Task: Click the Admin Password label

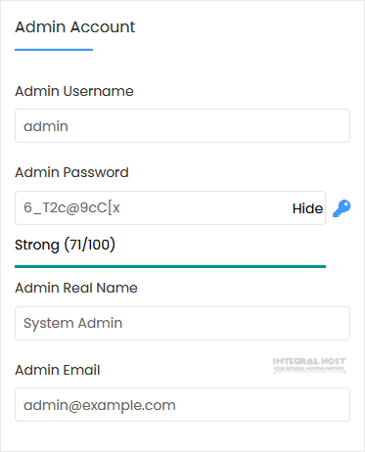Action: [71, 172]
